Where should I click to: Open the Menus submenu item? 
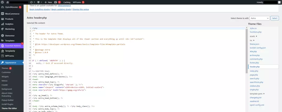4,81
